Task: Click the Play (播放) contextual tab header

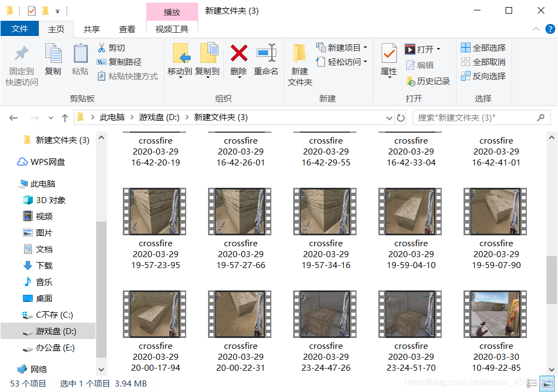Action: point(172,12)
